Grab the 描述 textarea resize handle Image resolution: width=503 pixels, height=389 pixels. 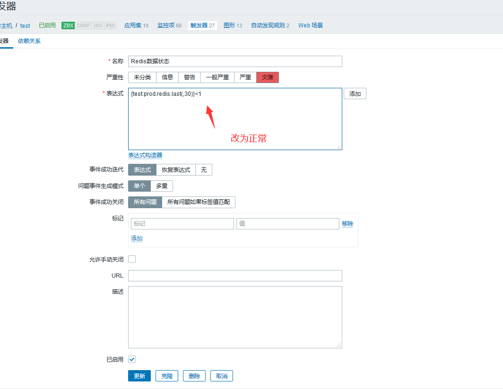tap(339, 346)
